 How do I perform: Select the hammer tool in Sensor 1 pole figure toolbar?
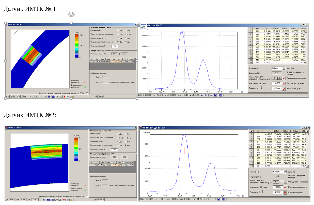[x=57, y=97]
